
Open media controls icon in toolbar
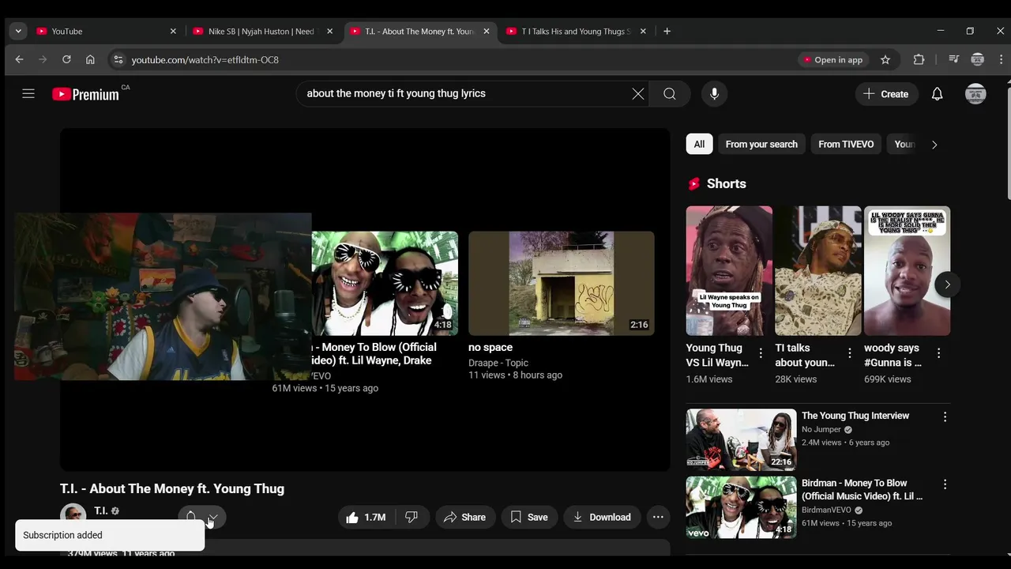[x=953, y=60]
